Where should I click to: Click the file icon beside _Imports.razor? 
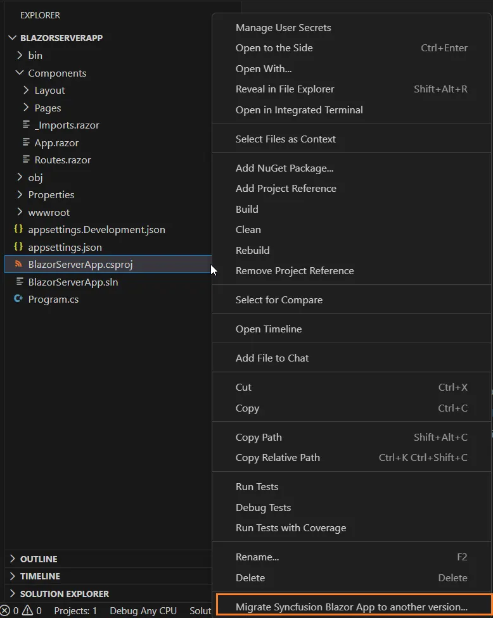pyautogui.click(x=28, y=125)
